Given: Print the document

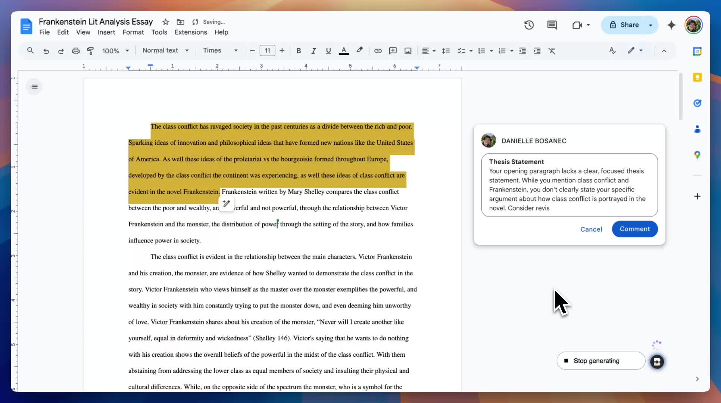Looking at the screenshot, I should pyautogui.click(x=76, y=51).
